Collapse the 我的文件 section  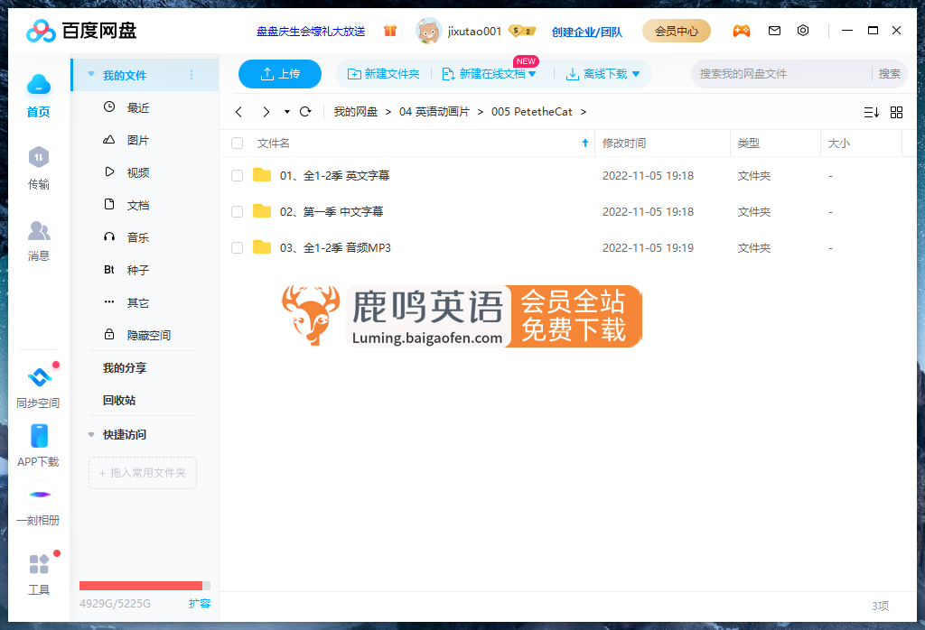tap(90, 76)
